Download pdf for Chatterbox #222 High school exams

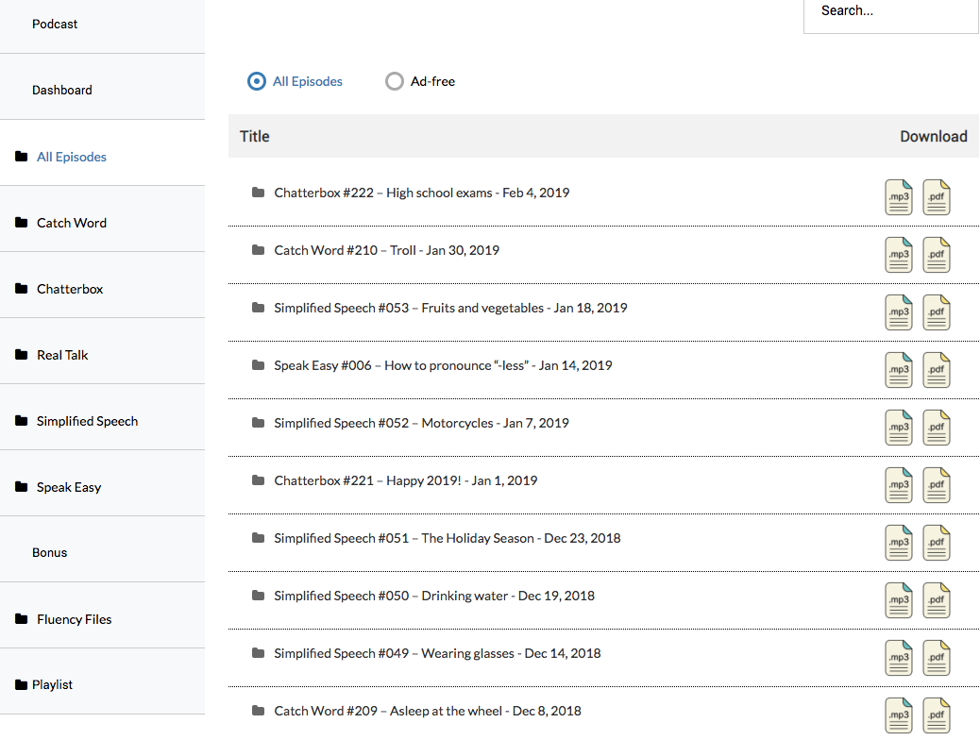pos(936,197)
